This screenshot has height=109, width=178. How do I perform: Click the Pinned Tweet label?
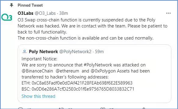(x=30, y=5)
